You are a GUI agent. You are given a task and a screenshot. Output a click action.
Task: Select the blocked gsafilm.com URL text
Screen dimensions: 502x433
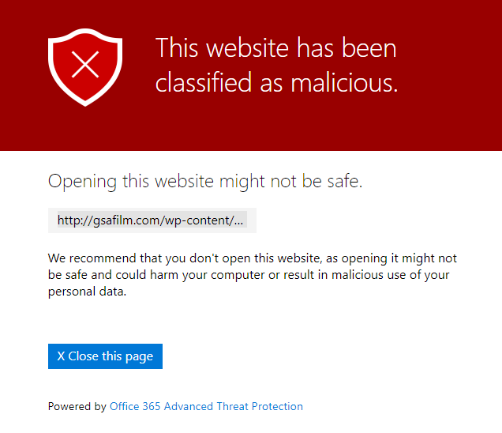click(x=150, y=220)
